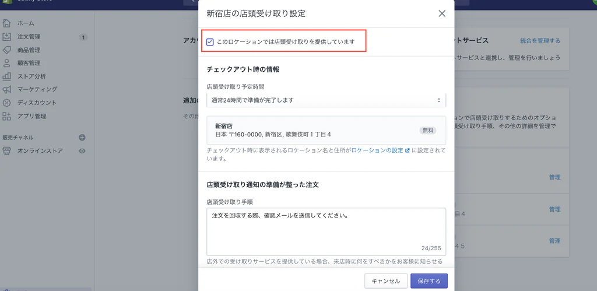The height and width of the screenshot is (291, 597).
Task: Click the product tag icon beside 商品管理
Action: [6, 50]
